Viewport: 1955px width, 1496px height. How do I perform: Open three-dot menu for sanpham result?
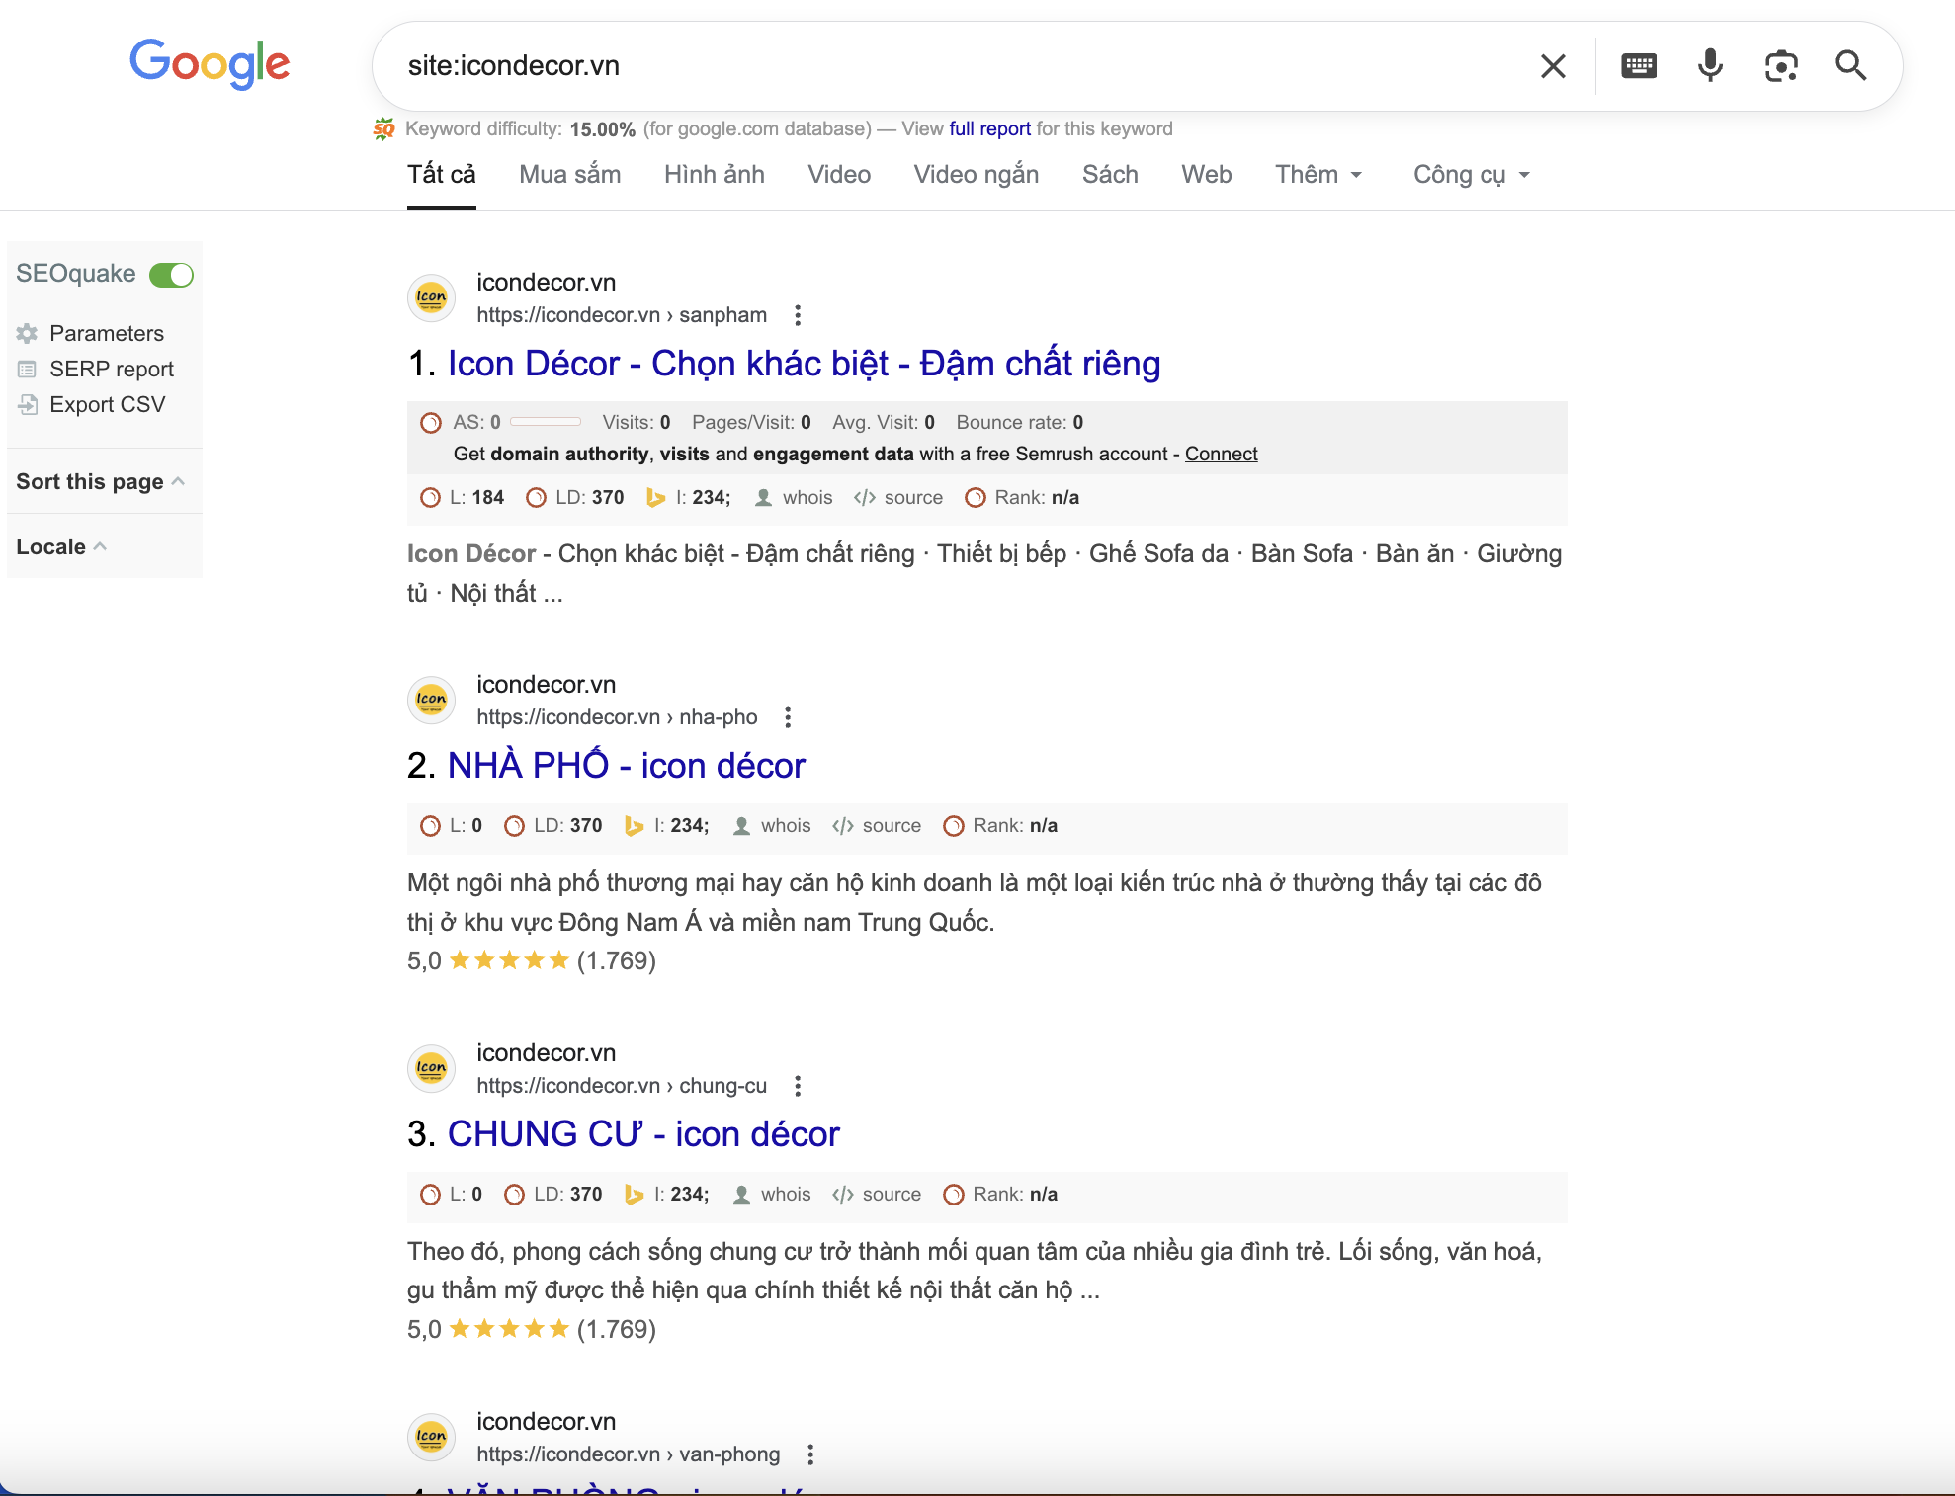click(798, 316)
